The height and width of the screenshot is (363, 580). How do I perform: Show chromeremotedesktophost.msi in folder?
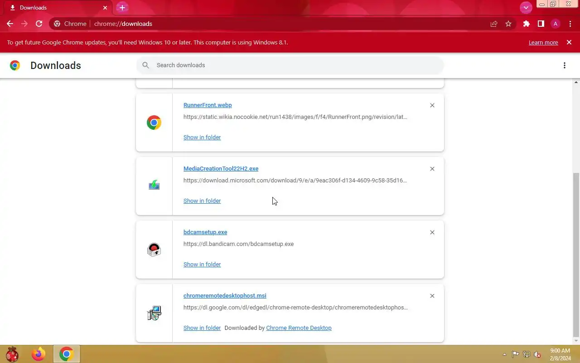click(x=202, y=328)
